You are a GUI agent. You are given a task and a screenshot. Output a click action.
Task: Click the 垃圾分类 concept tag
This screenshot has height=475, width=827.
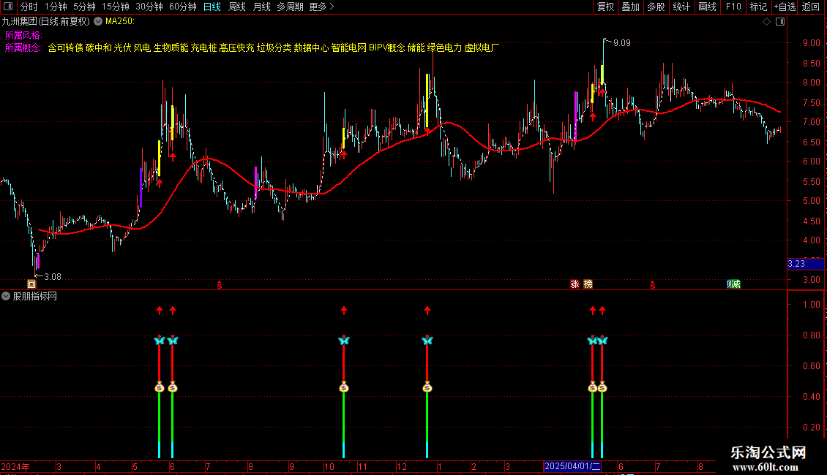click(x=274, y=48)
